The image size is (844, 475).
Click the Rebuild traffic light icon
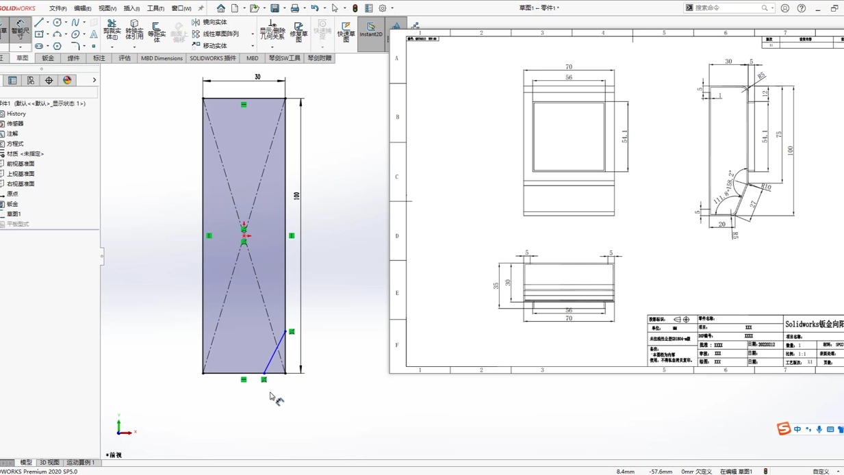click(x=355, y=8)
